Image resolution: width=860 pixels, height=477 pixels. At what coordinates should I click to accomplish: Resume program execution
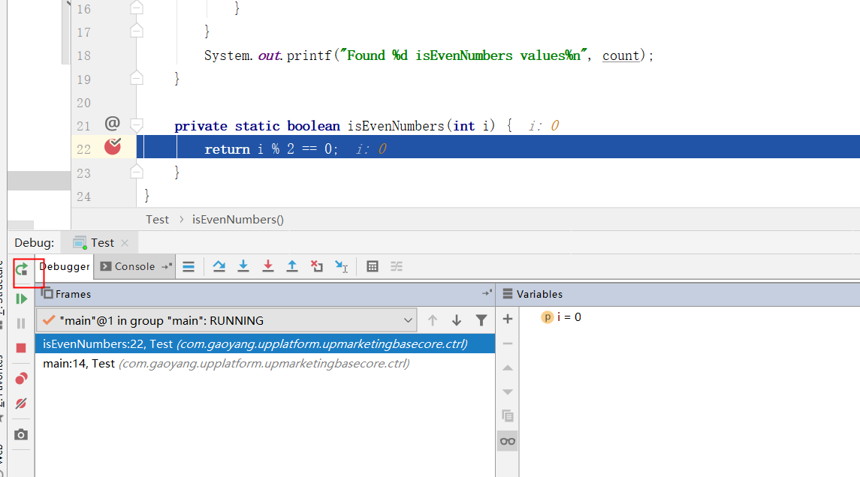[21, 298]
